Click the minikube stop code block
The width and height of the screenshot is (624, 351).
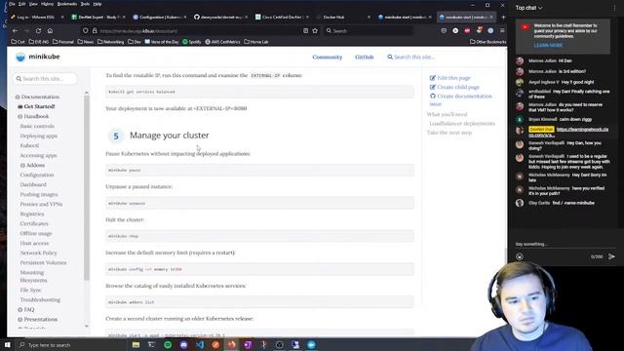tap(259, 236)
